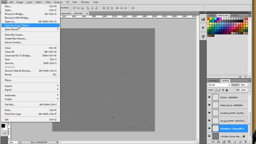Align right edges in options bar
This screenshot has width=256, height=144.
coord(96,8)
